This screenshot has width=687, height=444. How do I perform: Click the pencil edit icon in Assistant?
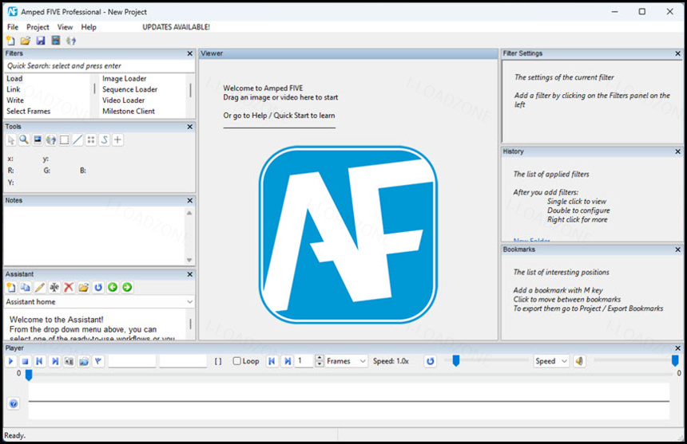(x=40, y=287)
